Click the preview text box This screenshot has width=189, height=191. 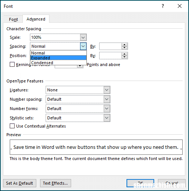coord(96,147)
